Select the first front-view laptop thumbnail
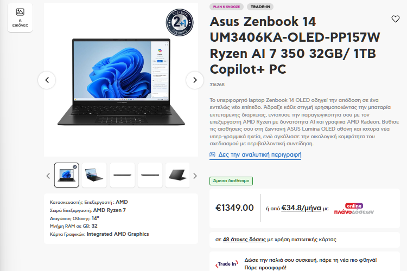 coord(67,175)
